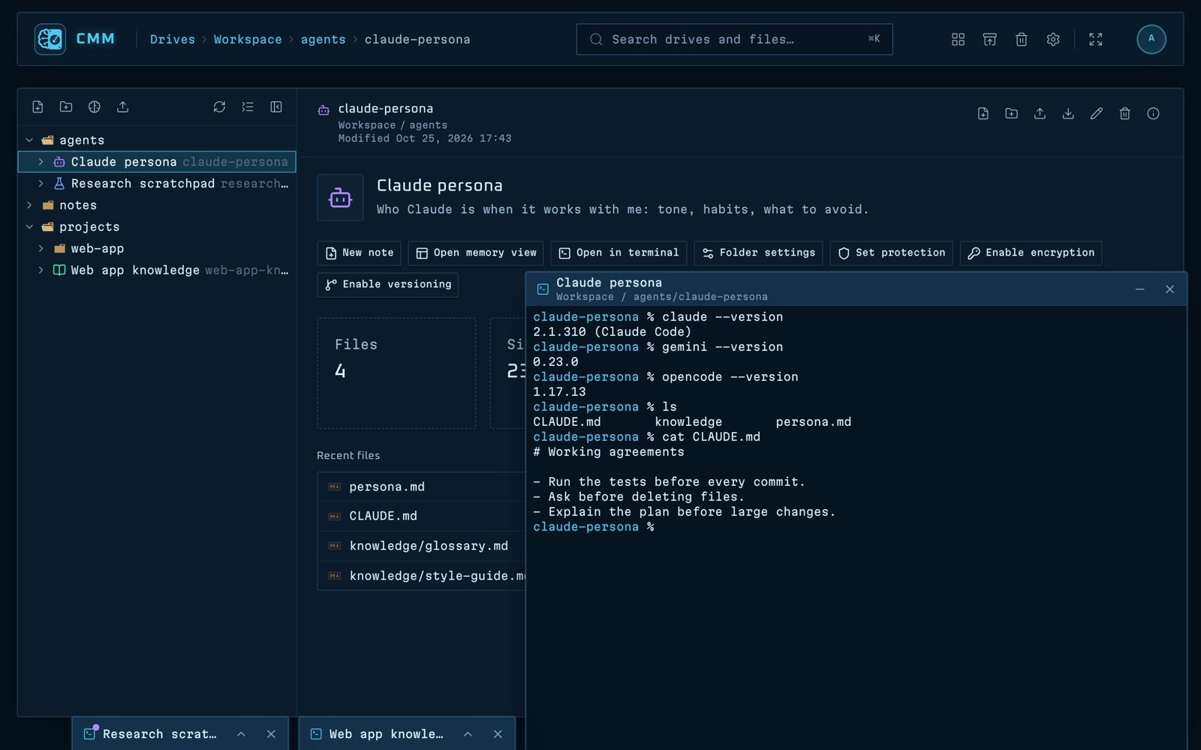Screen dimensions: 1201x750
Task: Expand Research scratchpad tree chevron
Action: (x=41, y=184)
